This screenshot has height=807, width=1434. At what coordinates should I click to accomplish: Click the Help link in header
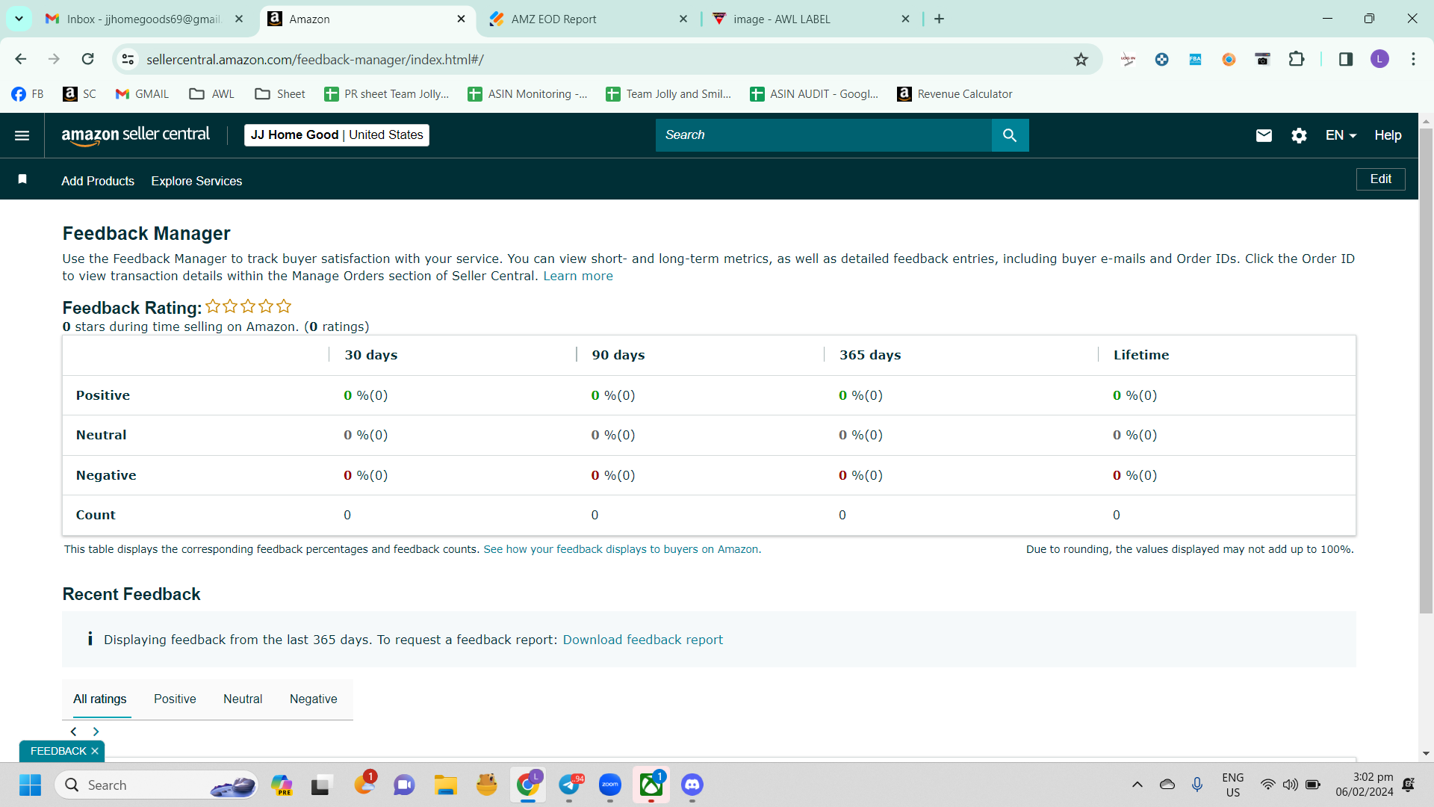[1388, 135]
